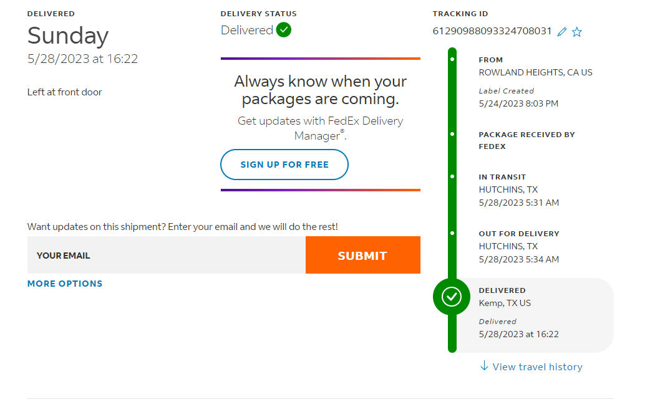The height and width of the screenshot is (402, 655).
Task: Select the Out for Delivery Hutchins, TX entry
Action: 518,246
